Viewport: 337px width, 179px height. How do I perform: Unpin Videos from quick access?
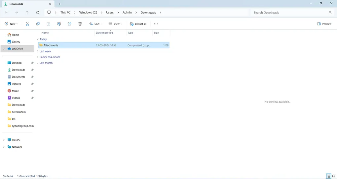click(x=32, y=98)
